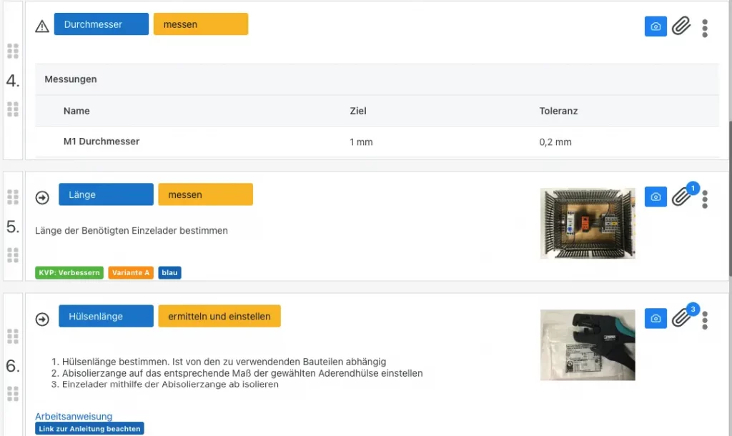Viewport: 732px width, 436px height.
Task: Click the green 'KVP: Verbessern' label
Action: tap(69, 272)
